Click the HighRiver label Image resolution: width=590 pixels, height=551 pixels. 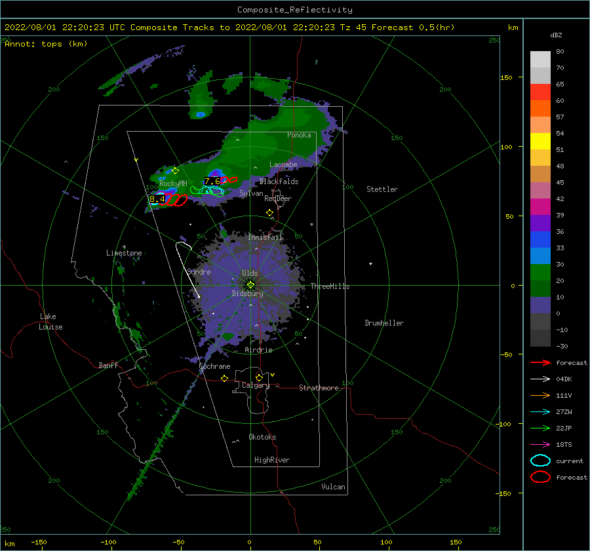coord(272,460)
